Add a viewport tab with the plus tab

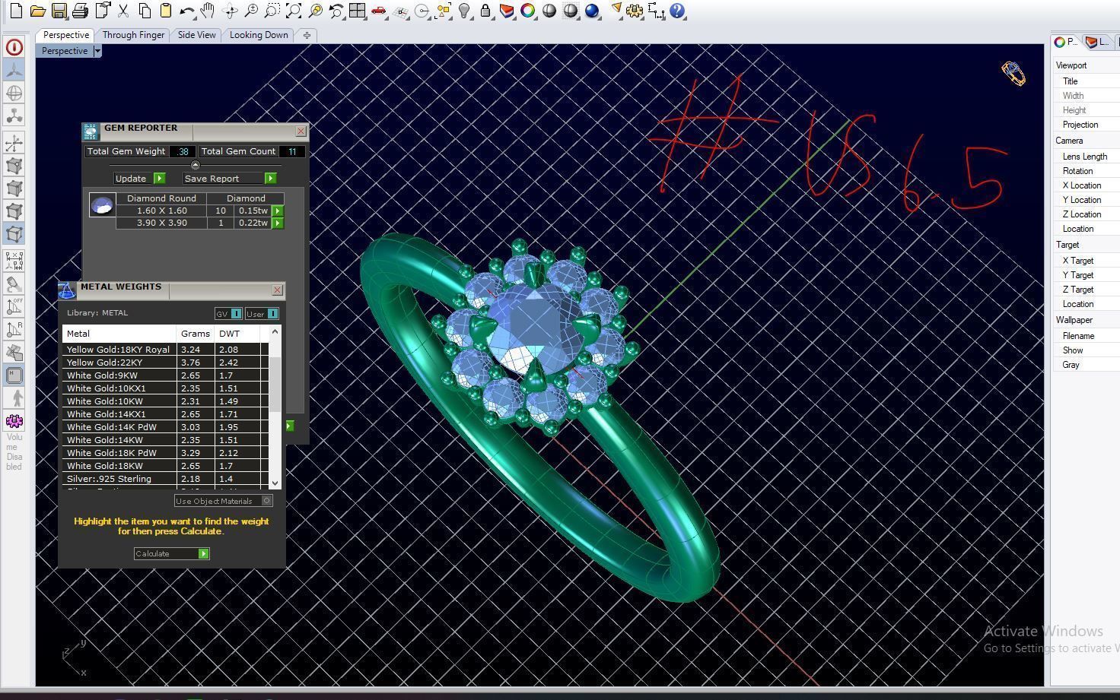307,35
